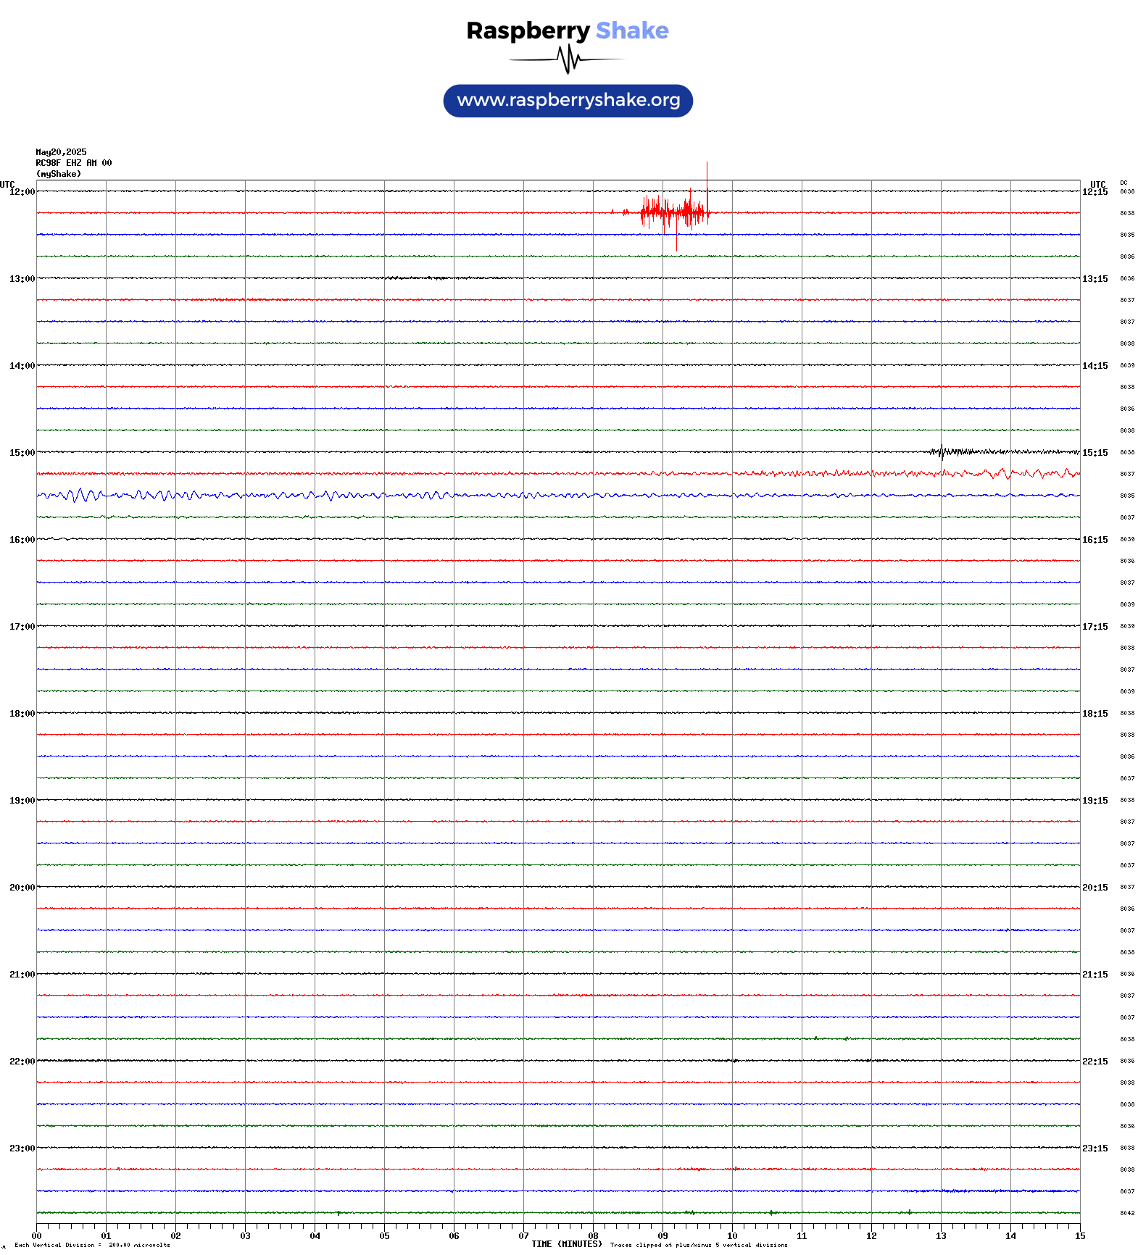This screenshot has width=1138, height=1255.
Task: Click the large red seismic burst on the 12:15 trace
Action: click(x=674, y=212)
